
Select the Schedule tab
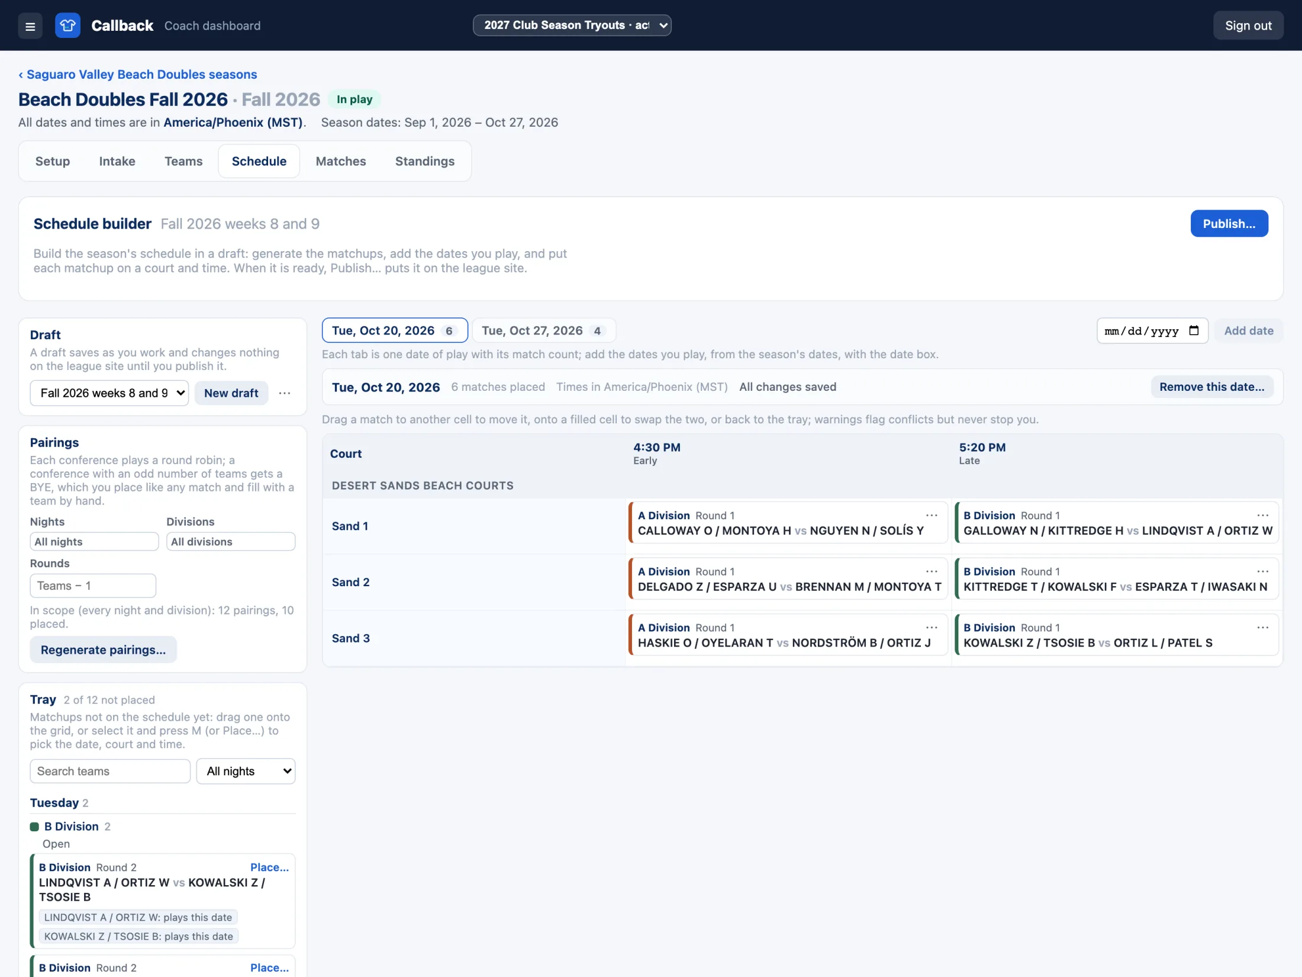tap(259, 161)
